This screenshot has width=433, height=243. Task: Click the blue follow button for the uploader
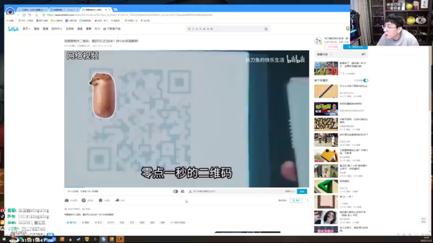coord(355,47)
